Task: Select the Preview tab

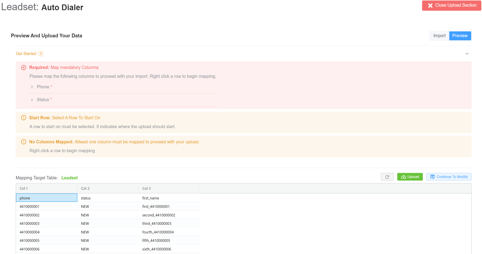Action: 460,36
